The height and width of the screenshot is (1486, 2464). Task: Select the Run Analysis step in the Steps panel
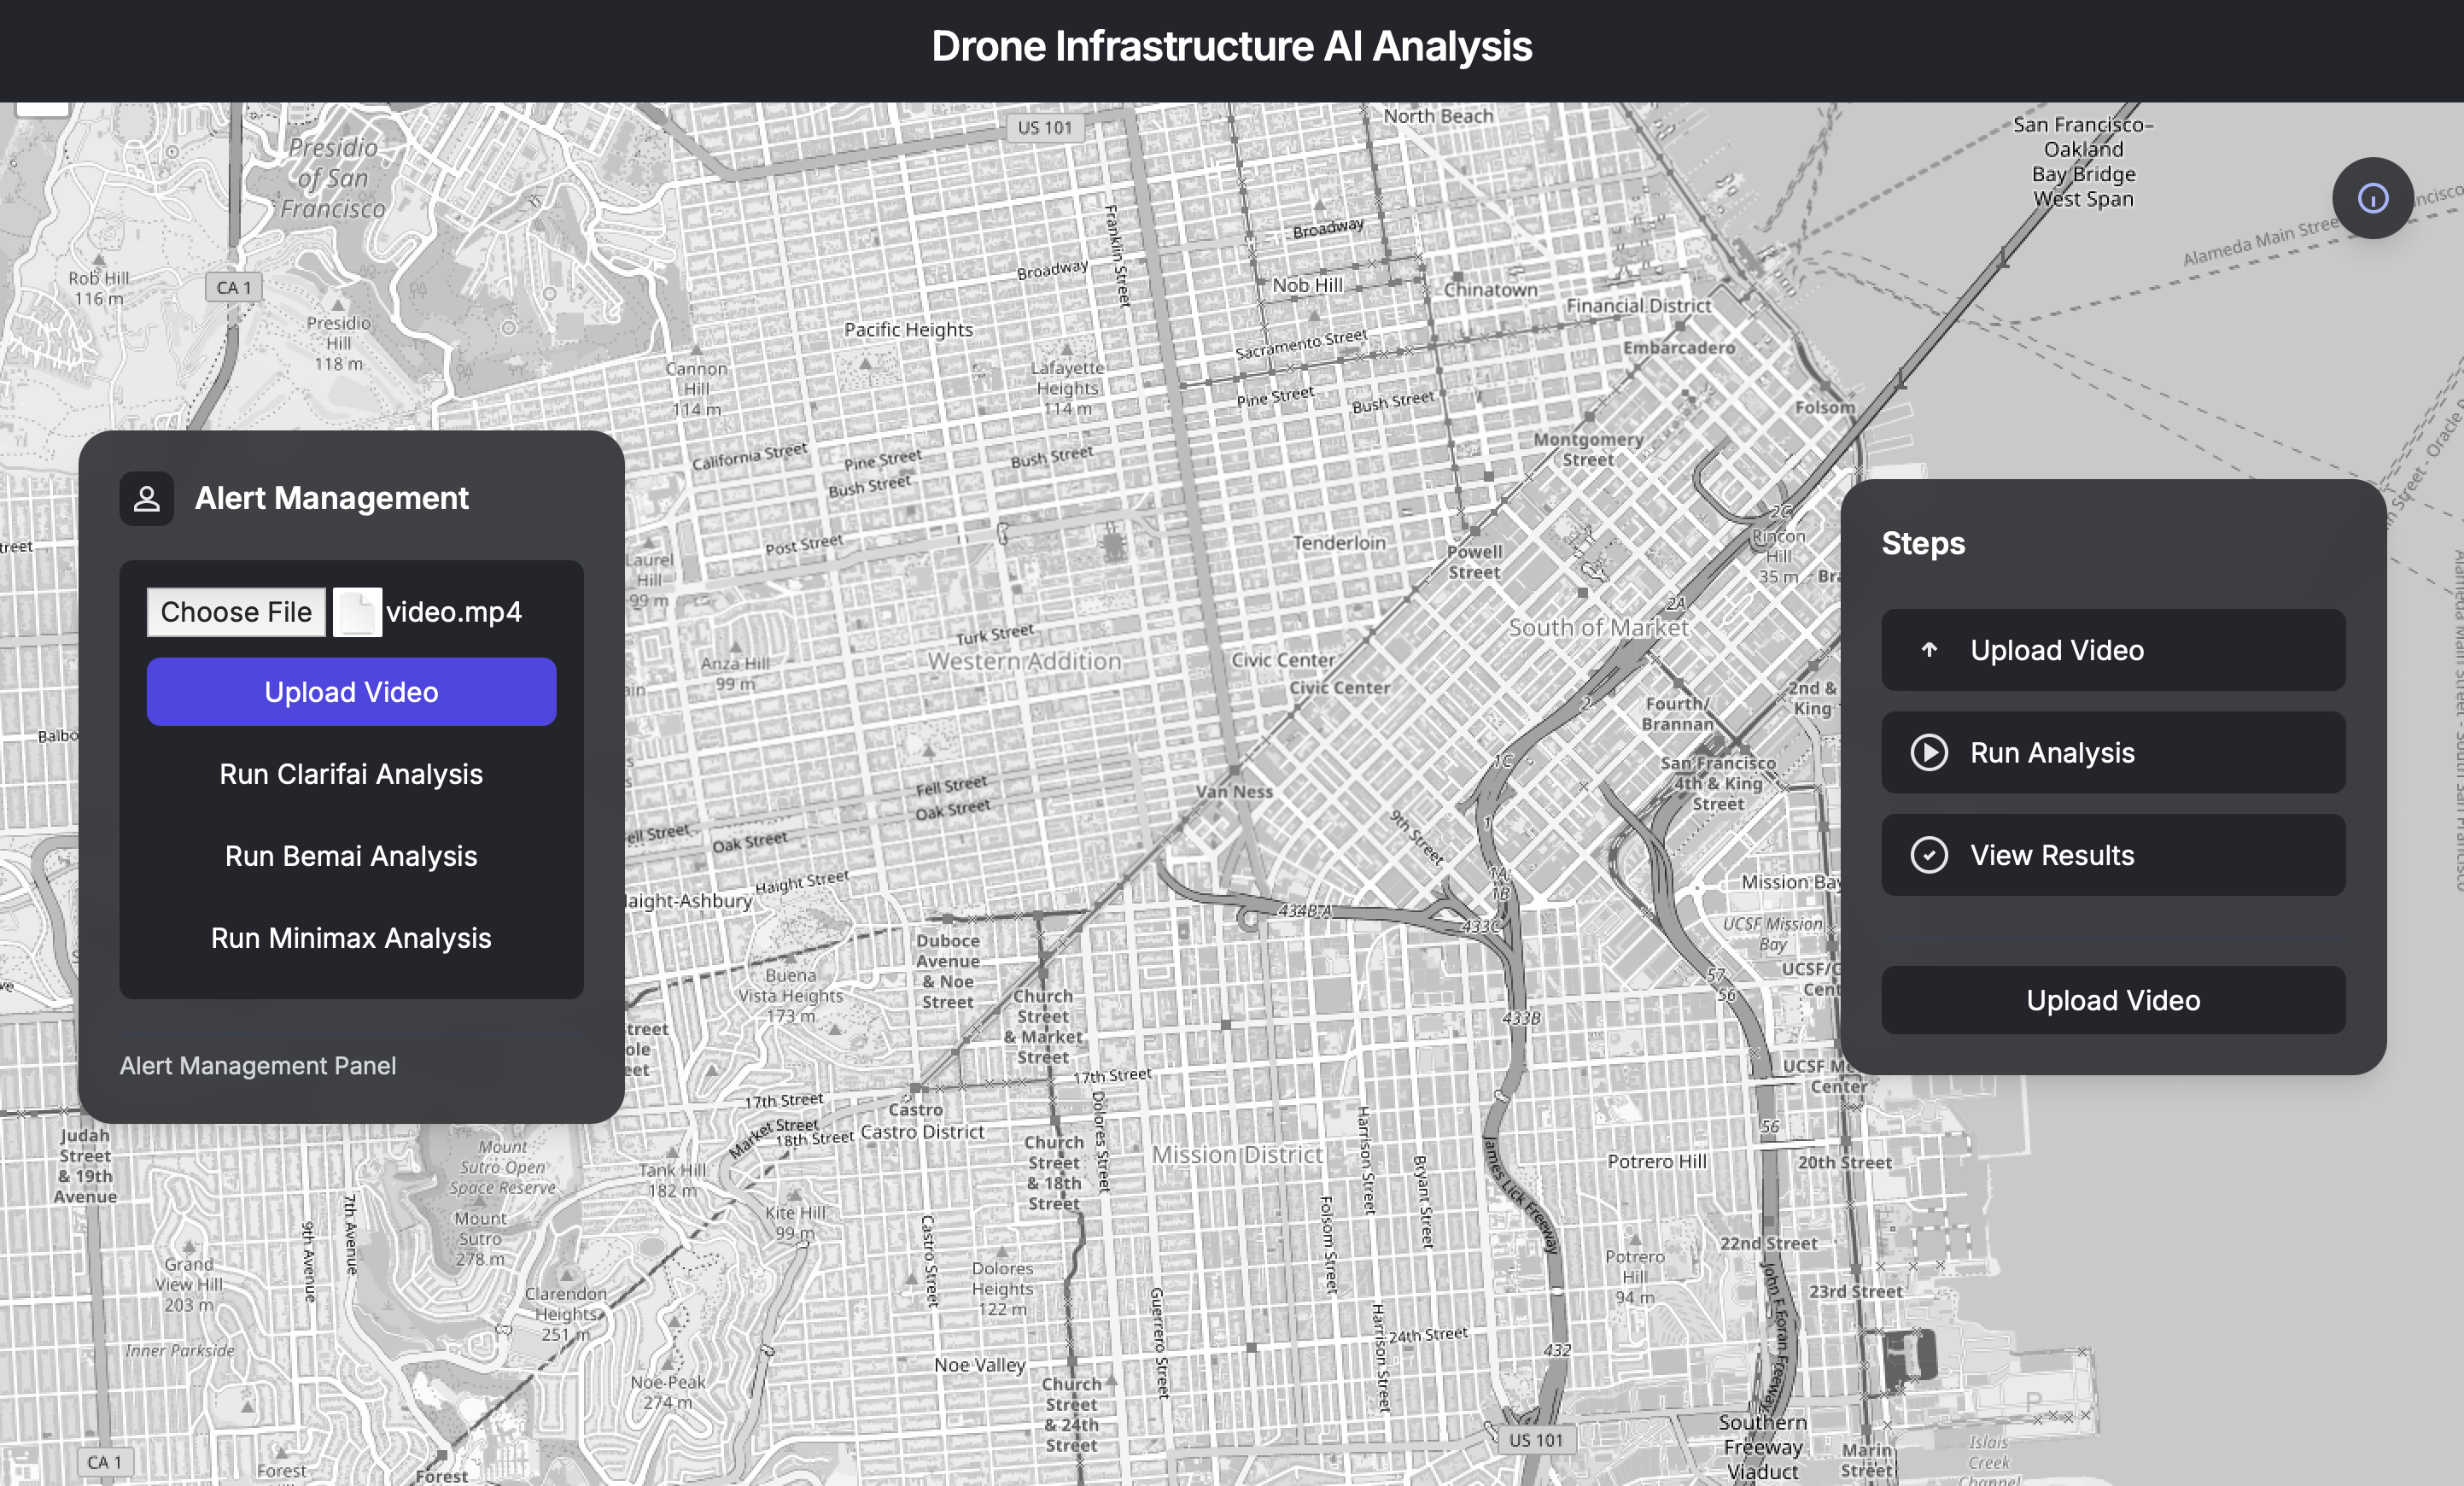[x=2112, y=752]
